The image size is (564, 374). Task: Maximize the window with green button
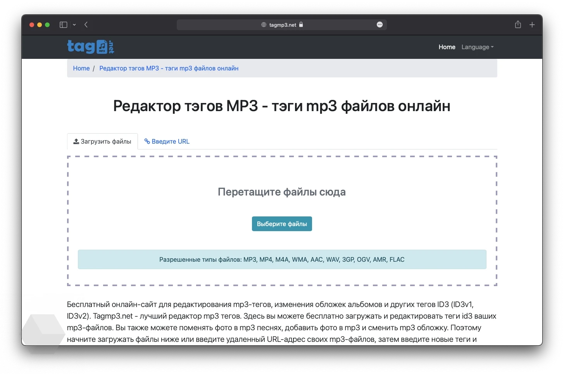tap(47, 25)
